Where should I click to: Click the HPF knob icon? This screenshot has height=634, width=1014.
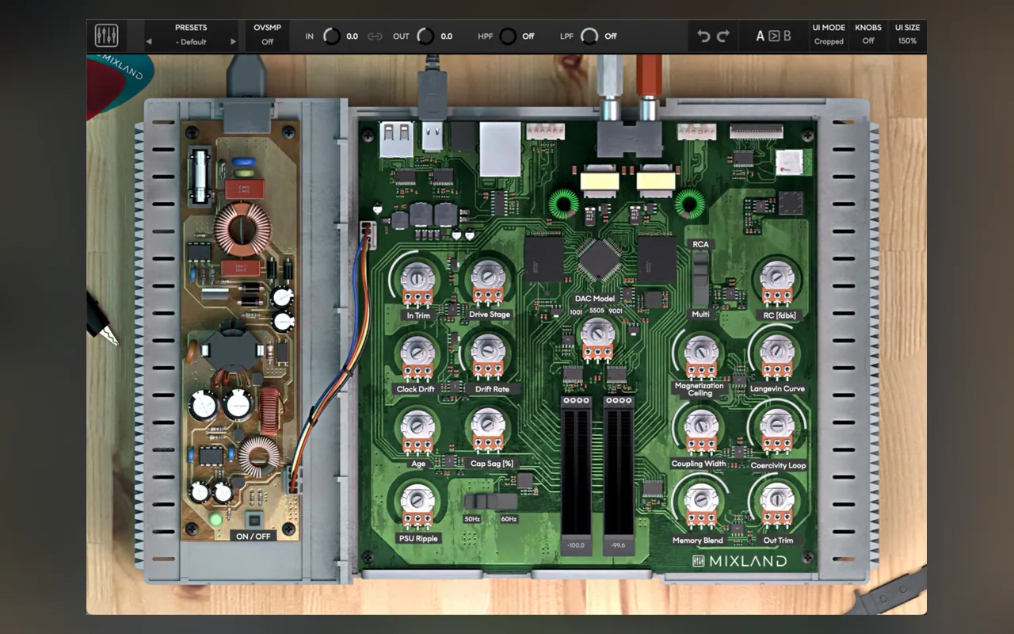pos(508,36)
